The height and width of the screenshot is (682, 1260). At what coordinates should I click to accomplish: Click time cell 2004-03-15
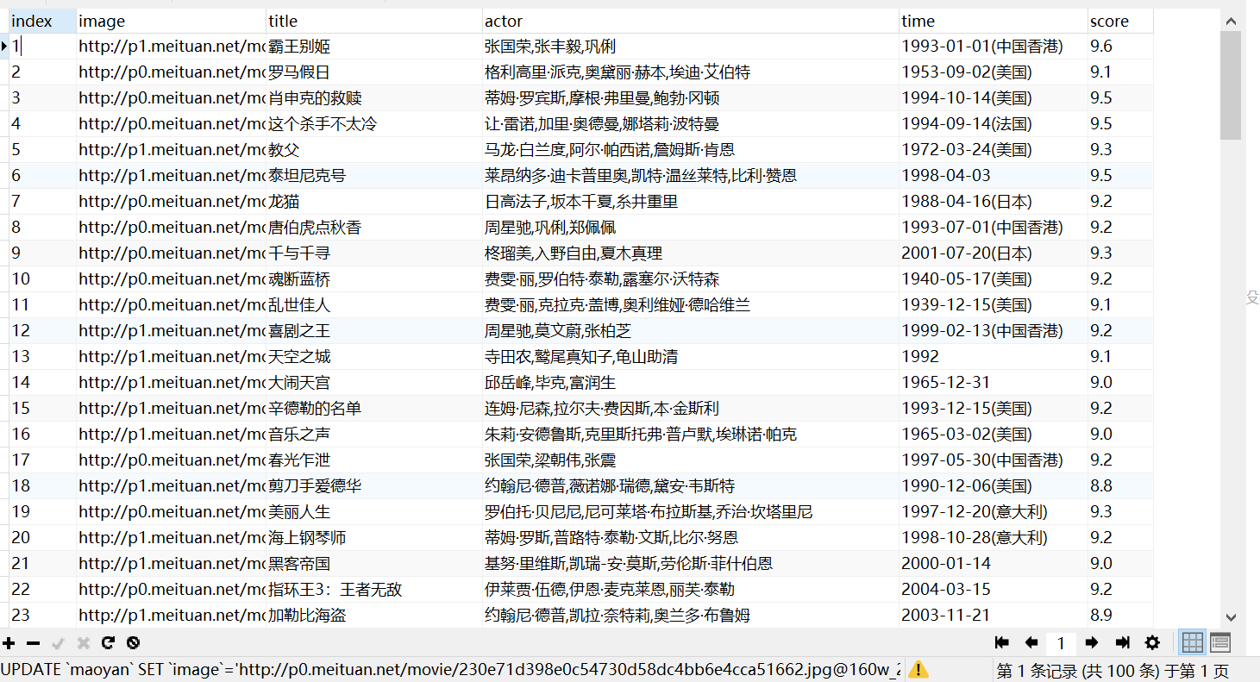pos(993,590)
